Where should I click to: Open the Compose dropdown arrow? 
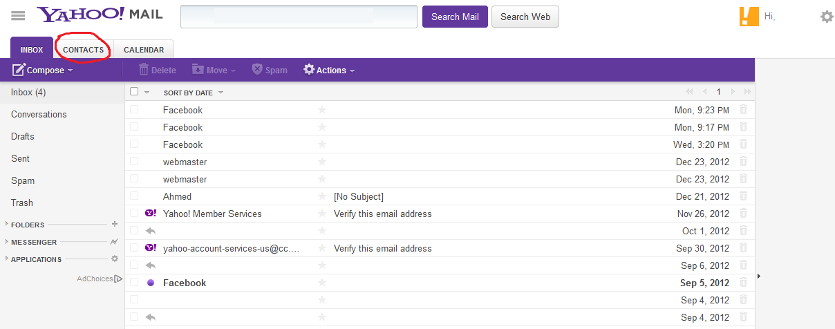pos(71,70)
